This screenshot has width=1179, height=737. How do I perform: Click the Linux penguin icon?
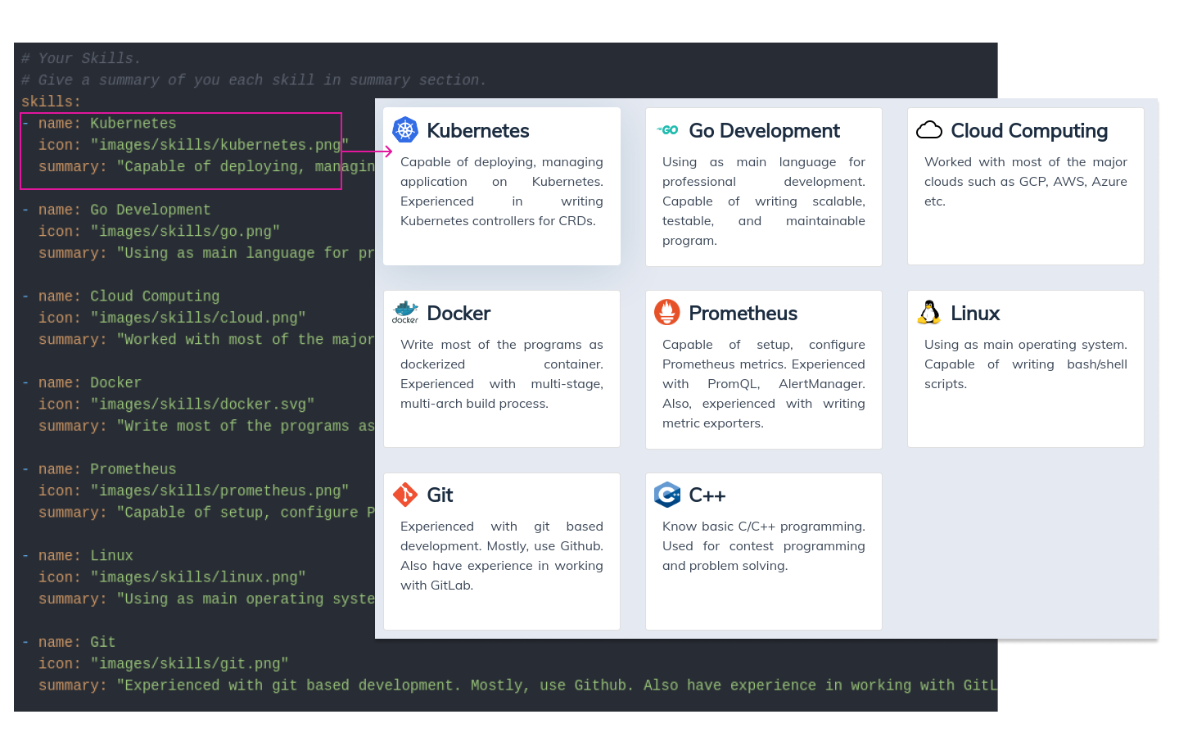pyautogui.click(x=929, y=313)
